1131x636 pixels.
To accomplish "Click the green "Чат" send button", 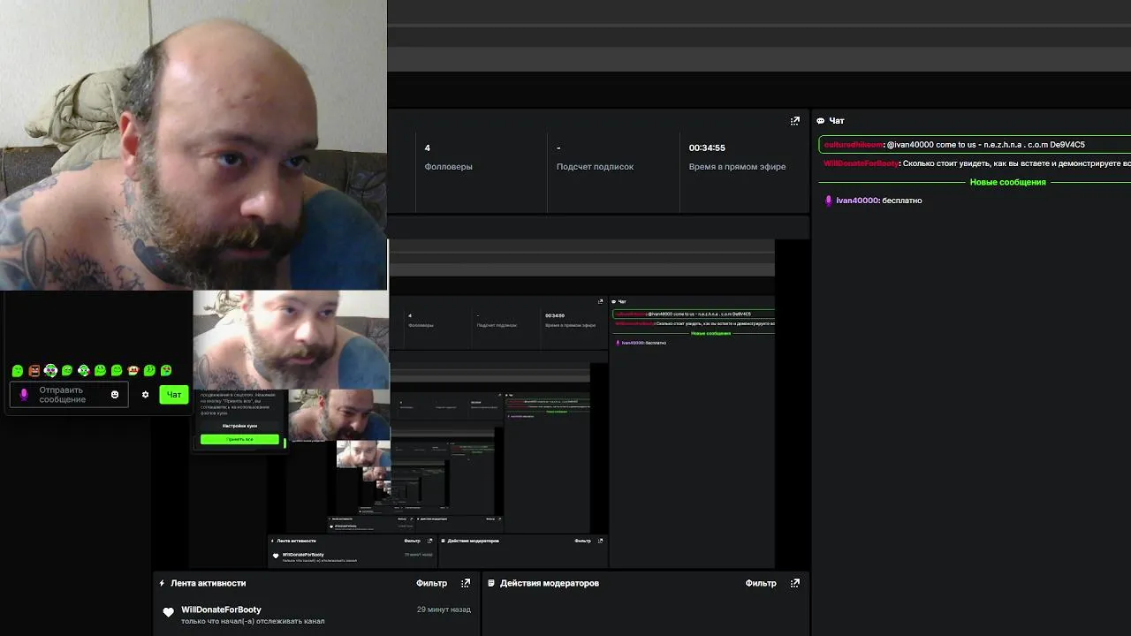I will pyautogui.click(x=174, y=395).
